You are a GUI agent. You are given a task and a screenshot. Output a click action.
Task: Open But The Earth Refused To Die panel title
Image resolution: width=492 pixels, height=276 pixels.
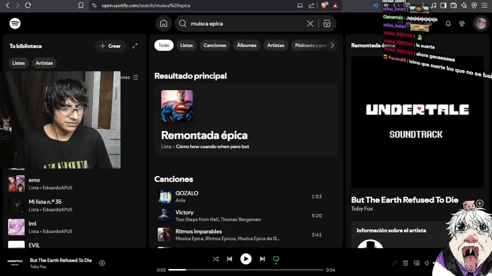pos(405,200)
